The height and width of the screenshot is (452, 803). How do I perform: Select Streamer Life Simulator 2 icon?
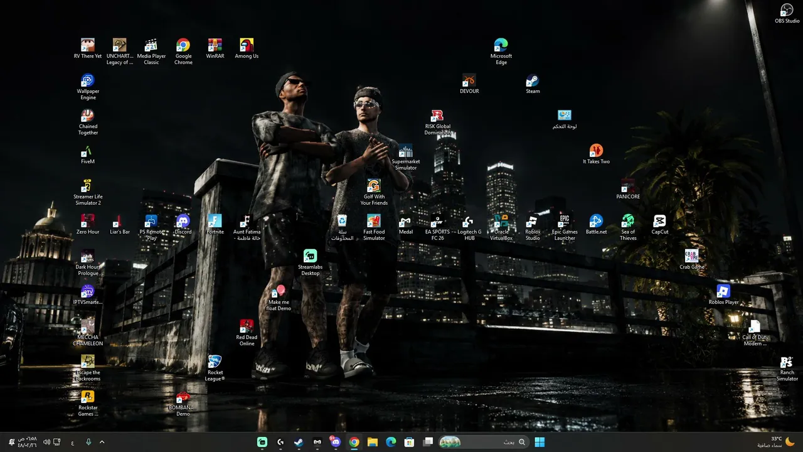[x=88, y=192]
